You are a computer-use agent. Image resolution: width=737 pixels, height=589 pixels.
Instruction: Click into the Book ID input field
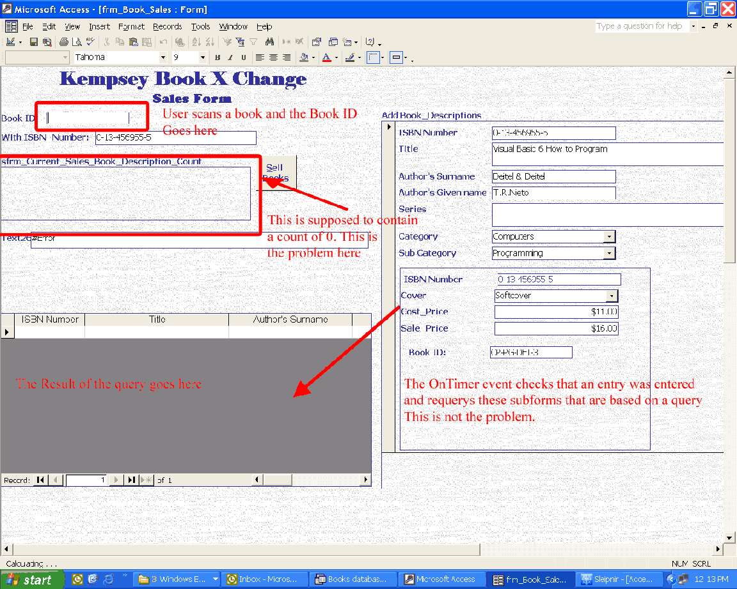pyautogui.click(x=88, y=118)
